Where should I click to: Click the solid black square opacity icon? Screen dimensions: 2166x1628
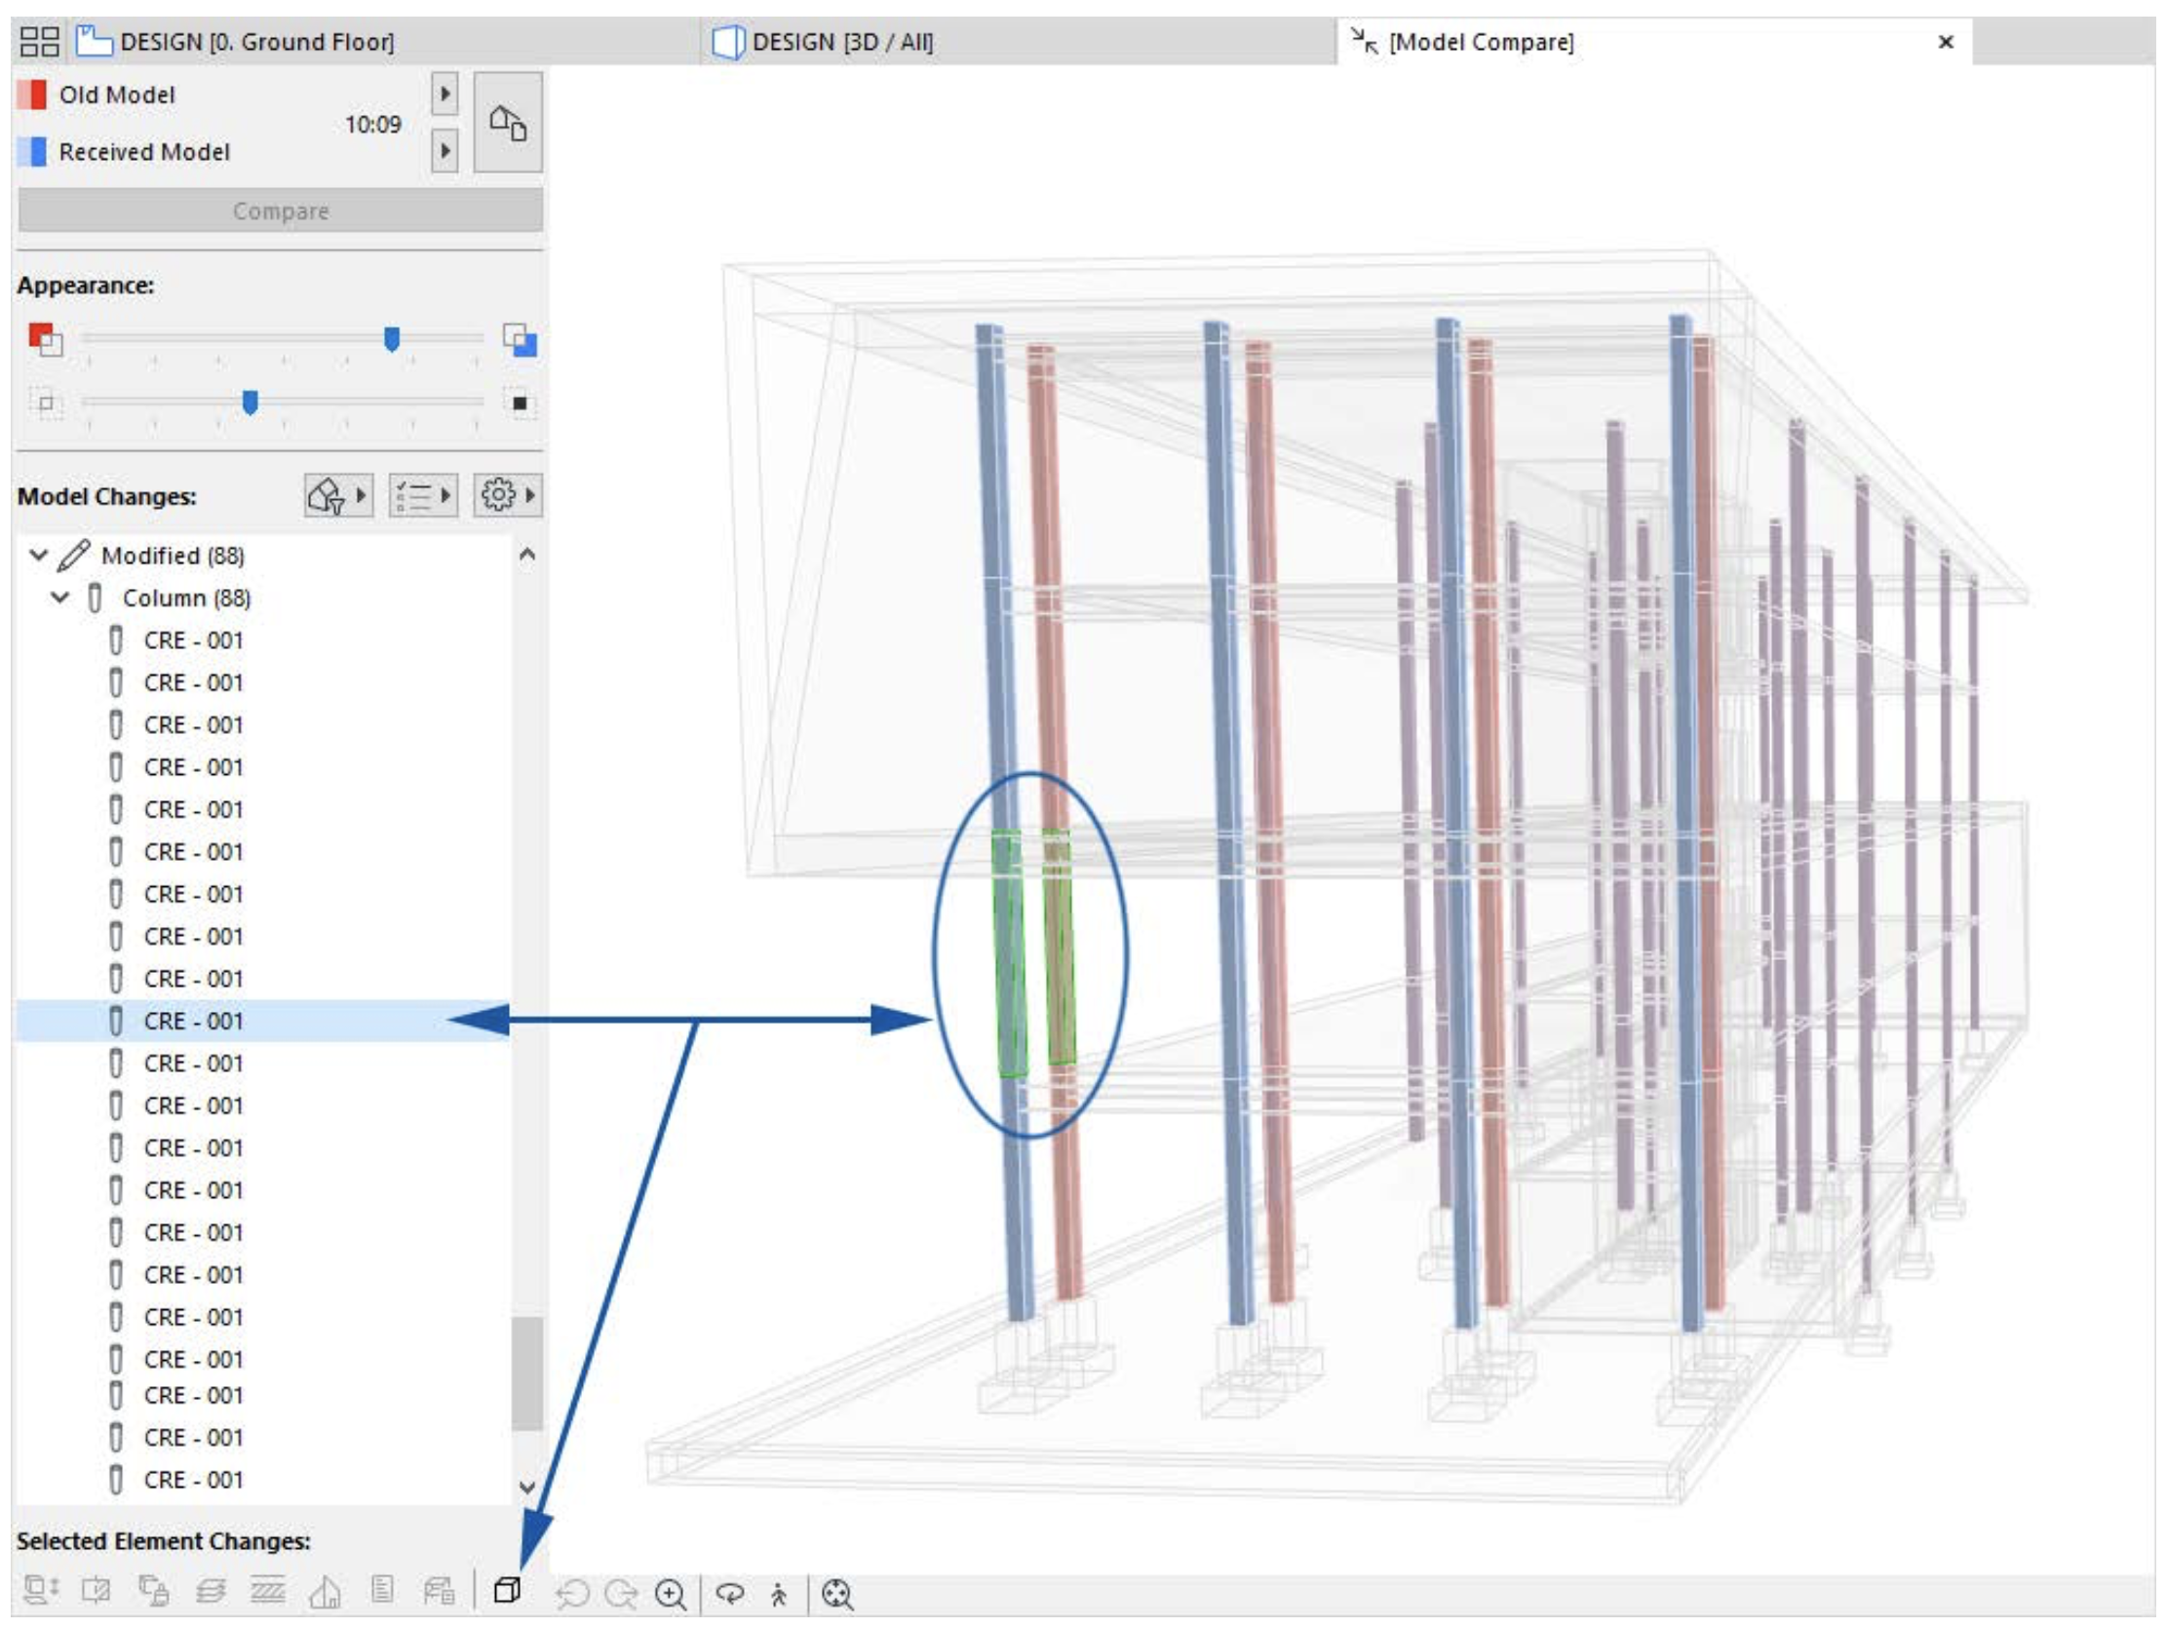coord(520,403)
